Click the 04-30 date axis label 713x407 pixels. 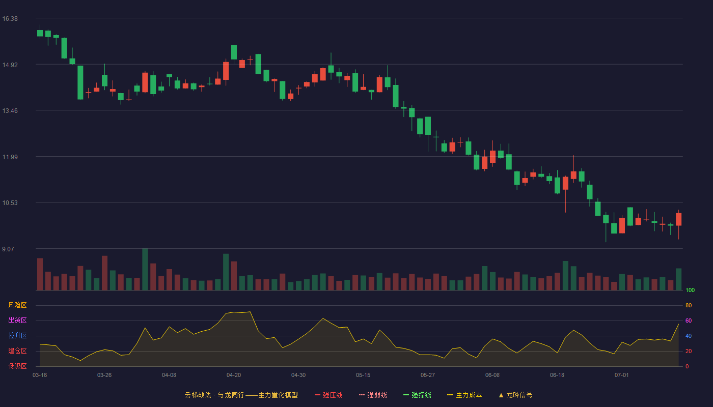pos(298,375)
